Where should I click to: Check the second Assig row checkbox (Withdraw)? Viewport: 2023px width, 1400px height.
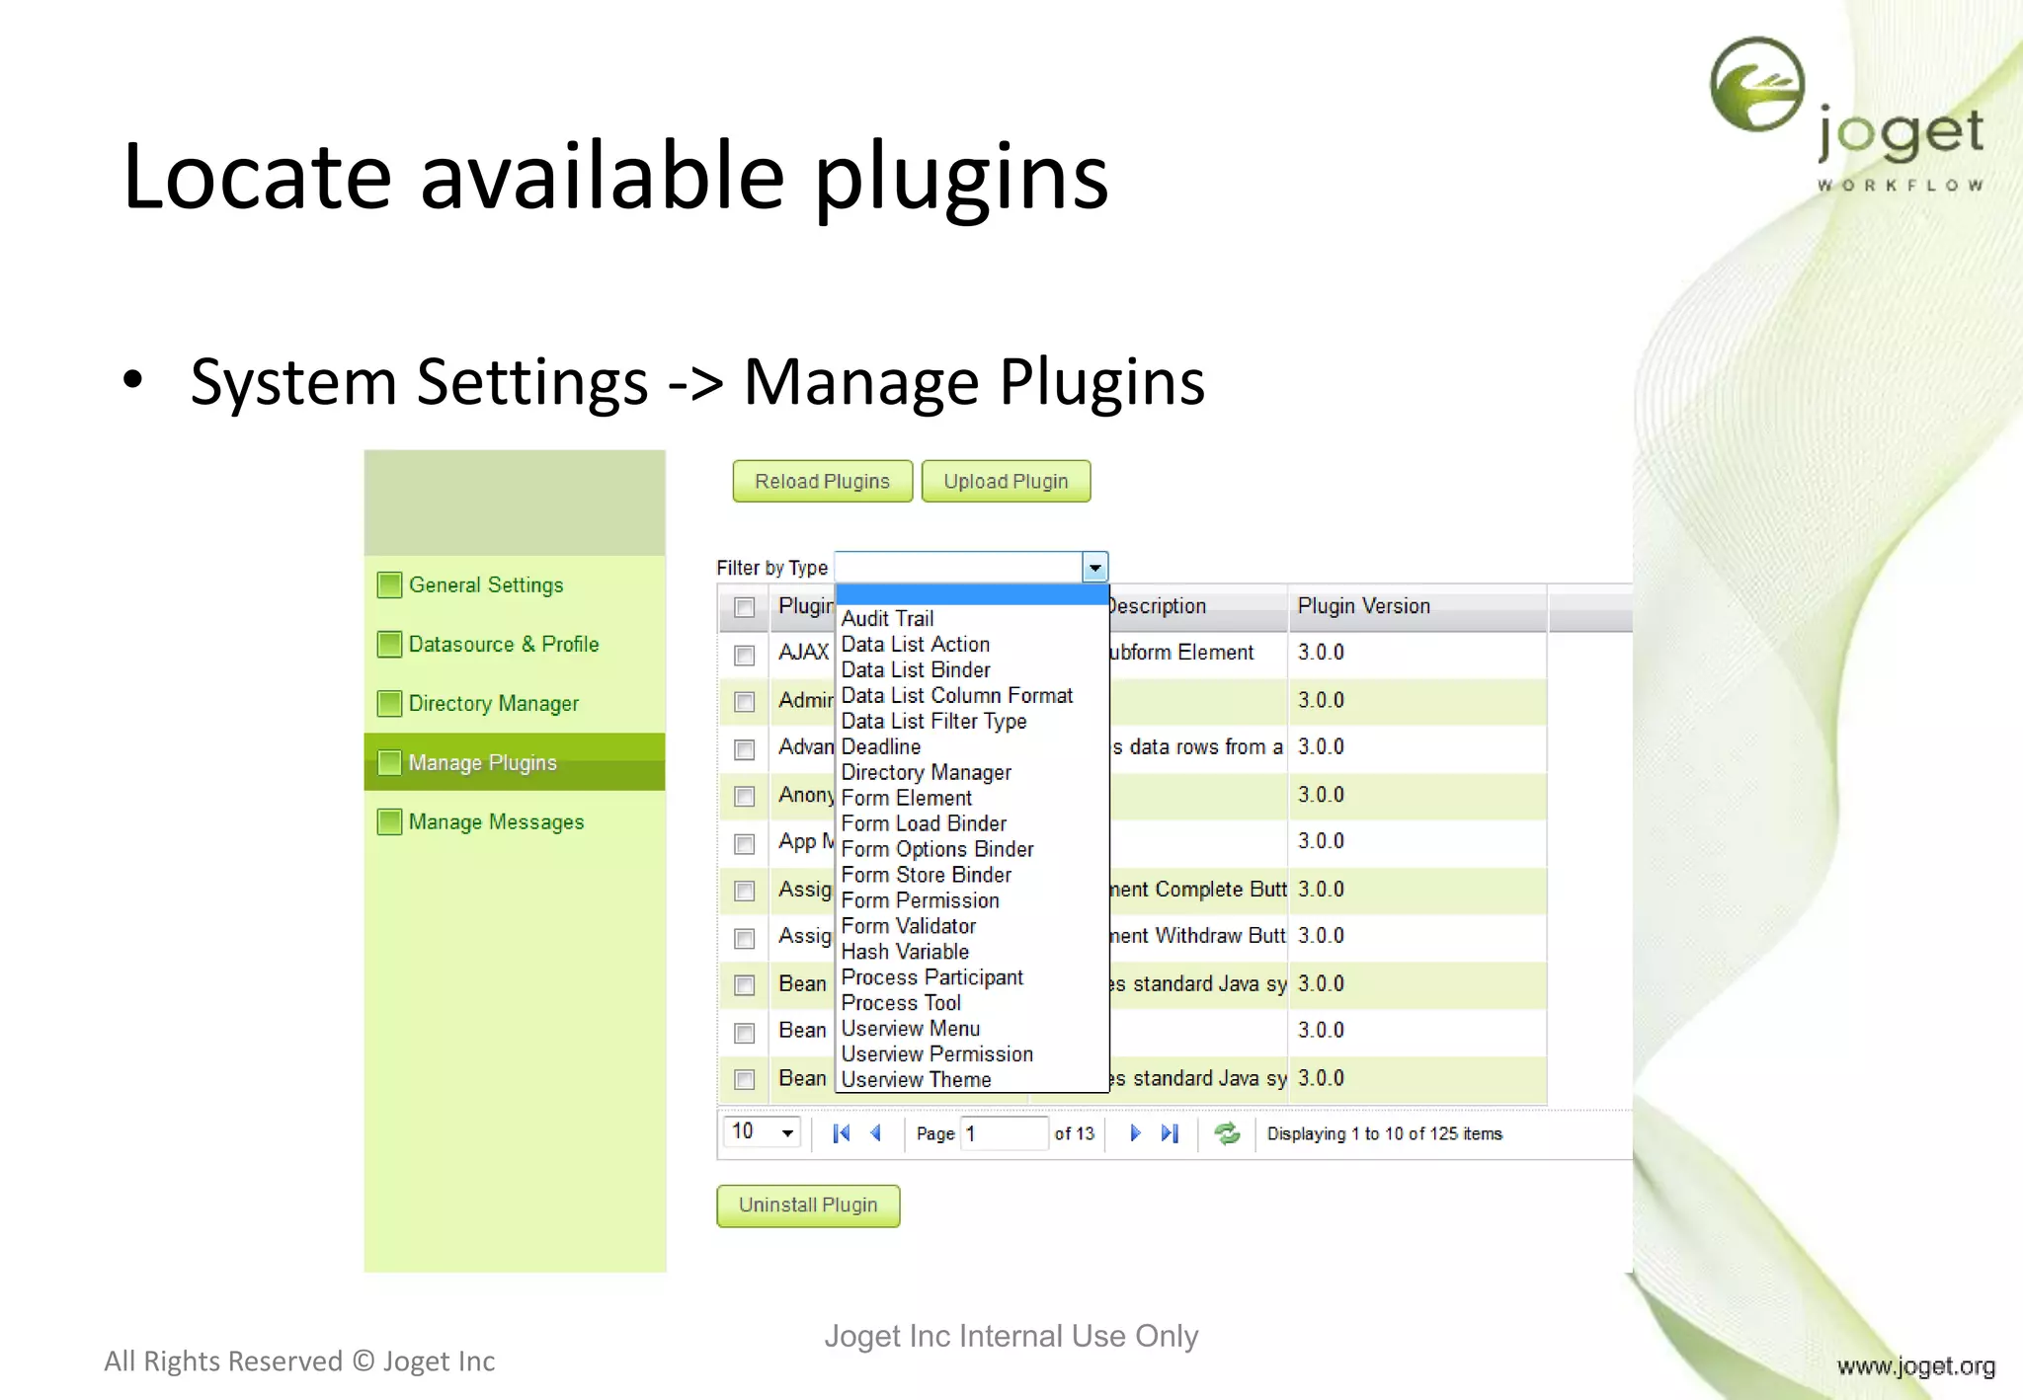[x=745, y=938]
